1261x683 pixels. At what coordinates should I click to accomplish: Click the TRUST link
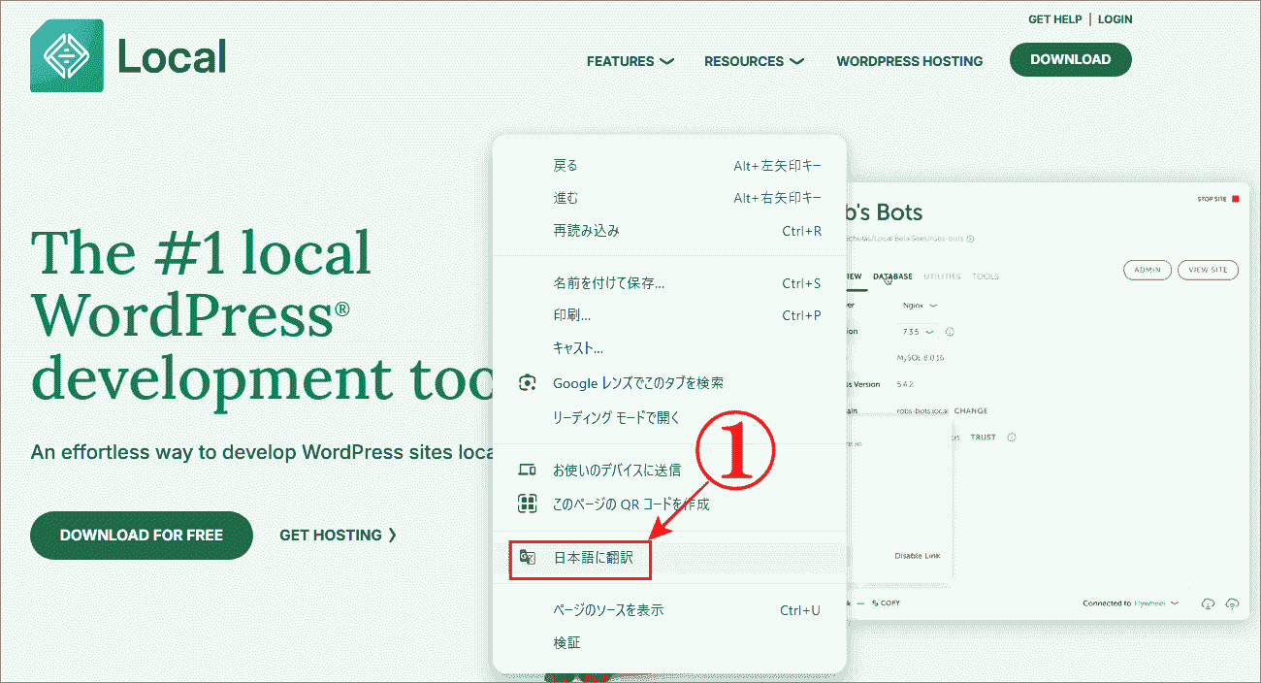(983, 438)
